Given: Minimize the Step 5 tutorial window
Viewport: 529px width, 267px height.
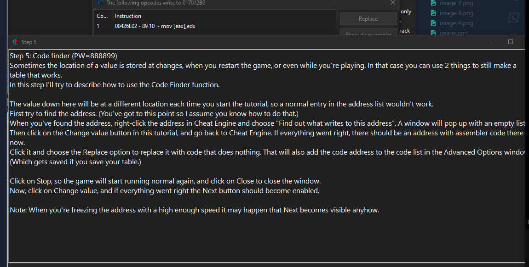Looking at the screenshot, I should 490,42.
